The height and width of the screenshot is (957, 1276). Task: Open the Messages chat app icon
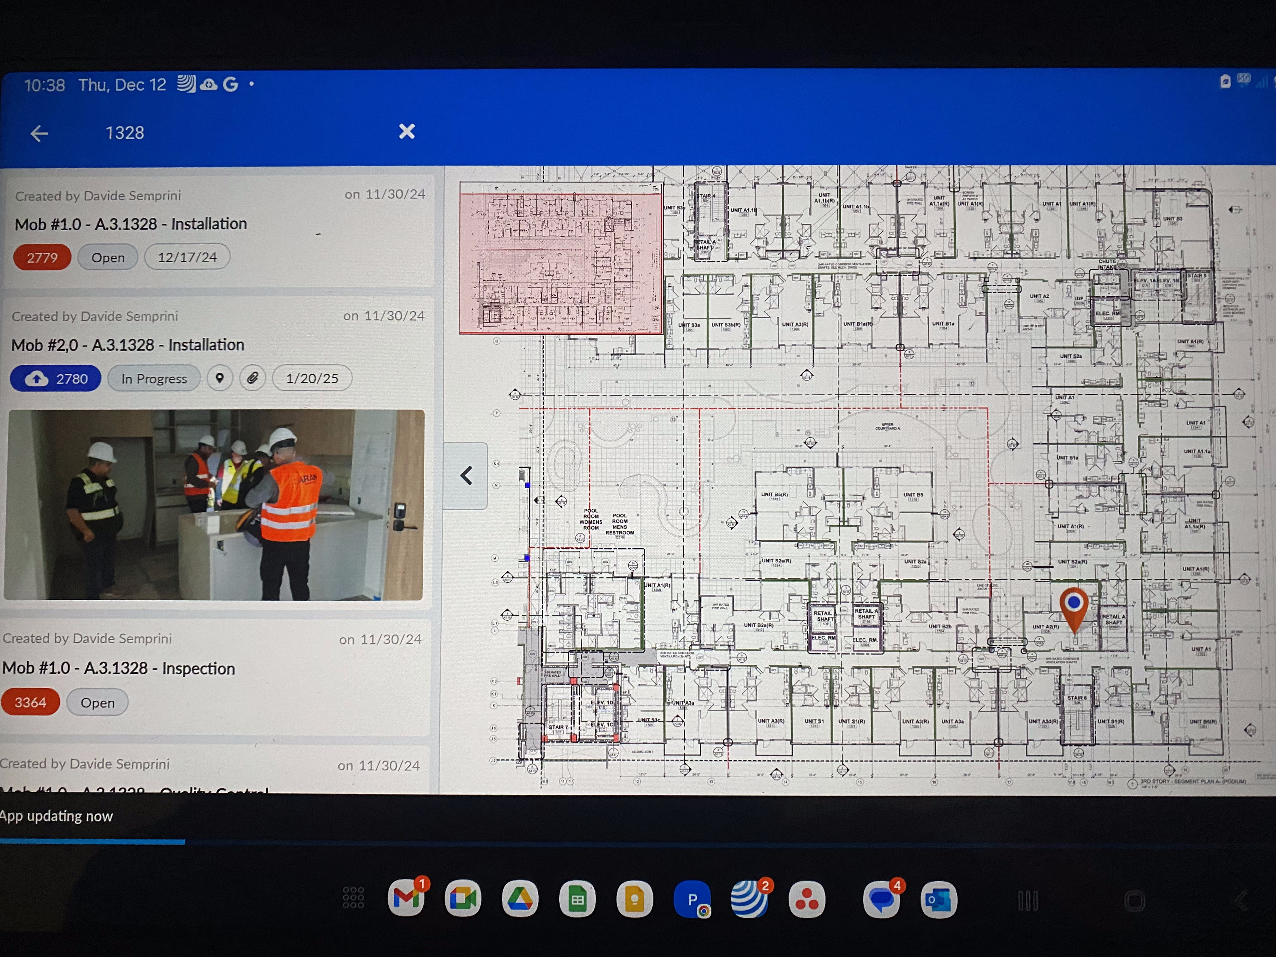pos(881,899)
